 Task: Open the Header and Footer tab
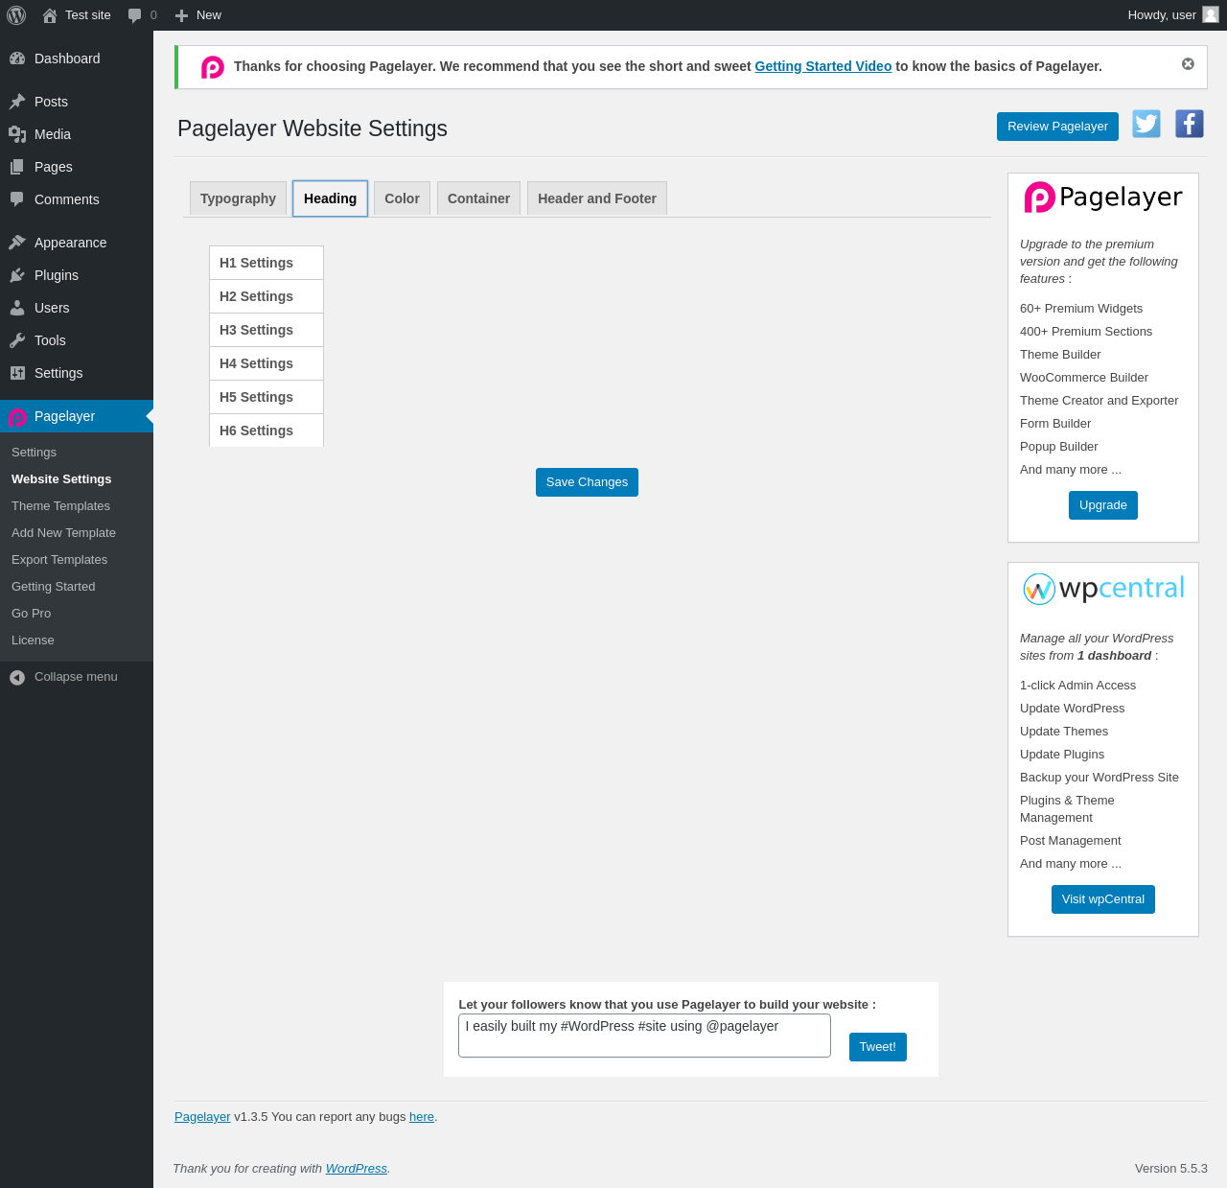click(x=597, y=198)
